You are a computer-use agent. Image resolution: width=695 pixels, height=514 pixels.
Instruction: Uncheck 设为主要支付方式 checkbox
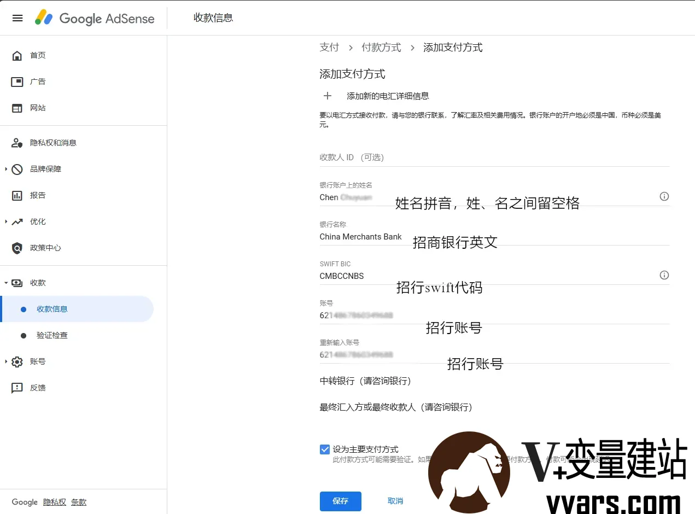(325, 449)
